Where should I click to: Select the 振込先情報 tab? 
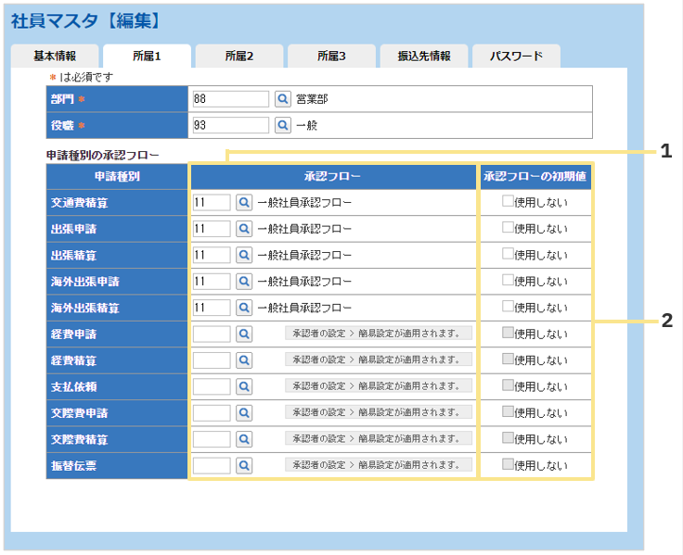tap(424, 57)
